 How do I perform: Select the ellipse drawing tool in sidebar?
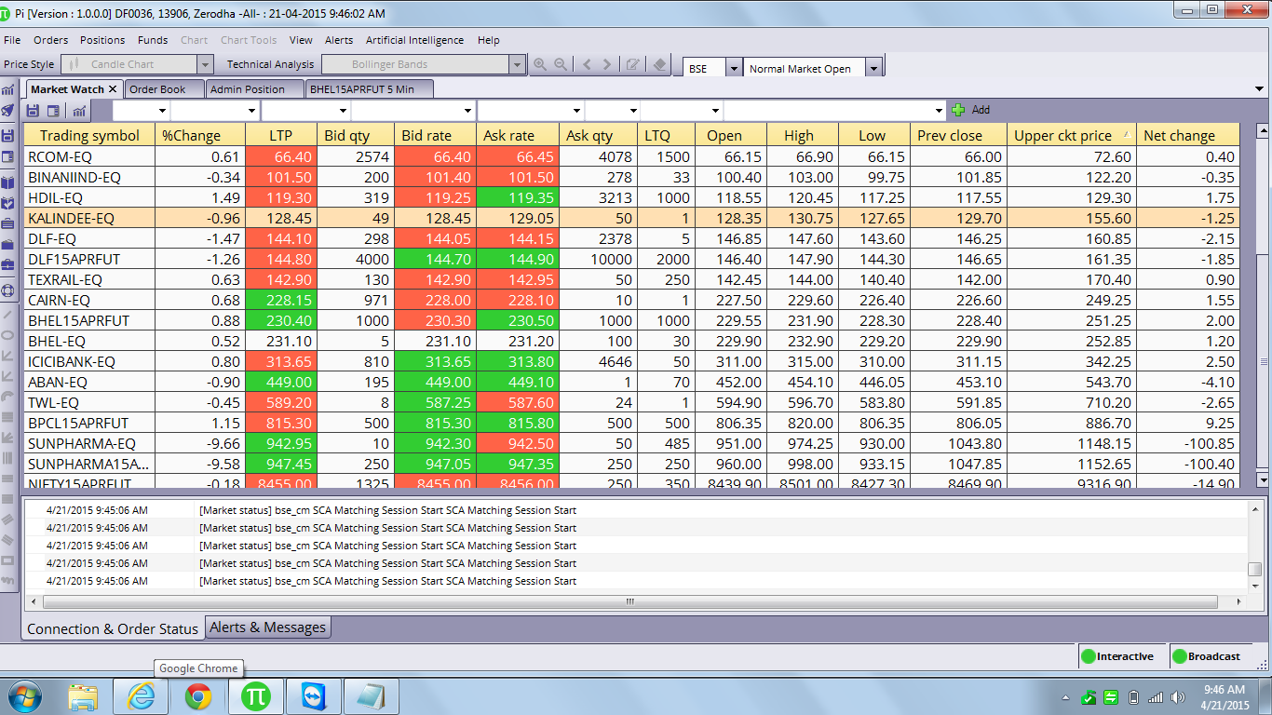coord(8,334)
